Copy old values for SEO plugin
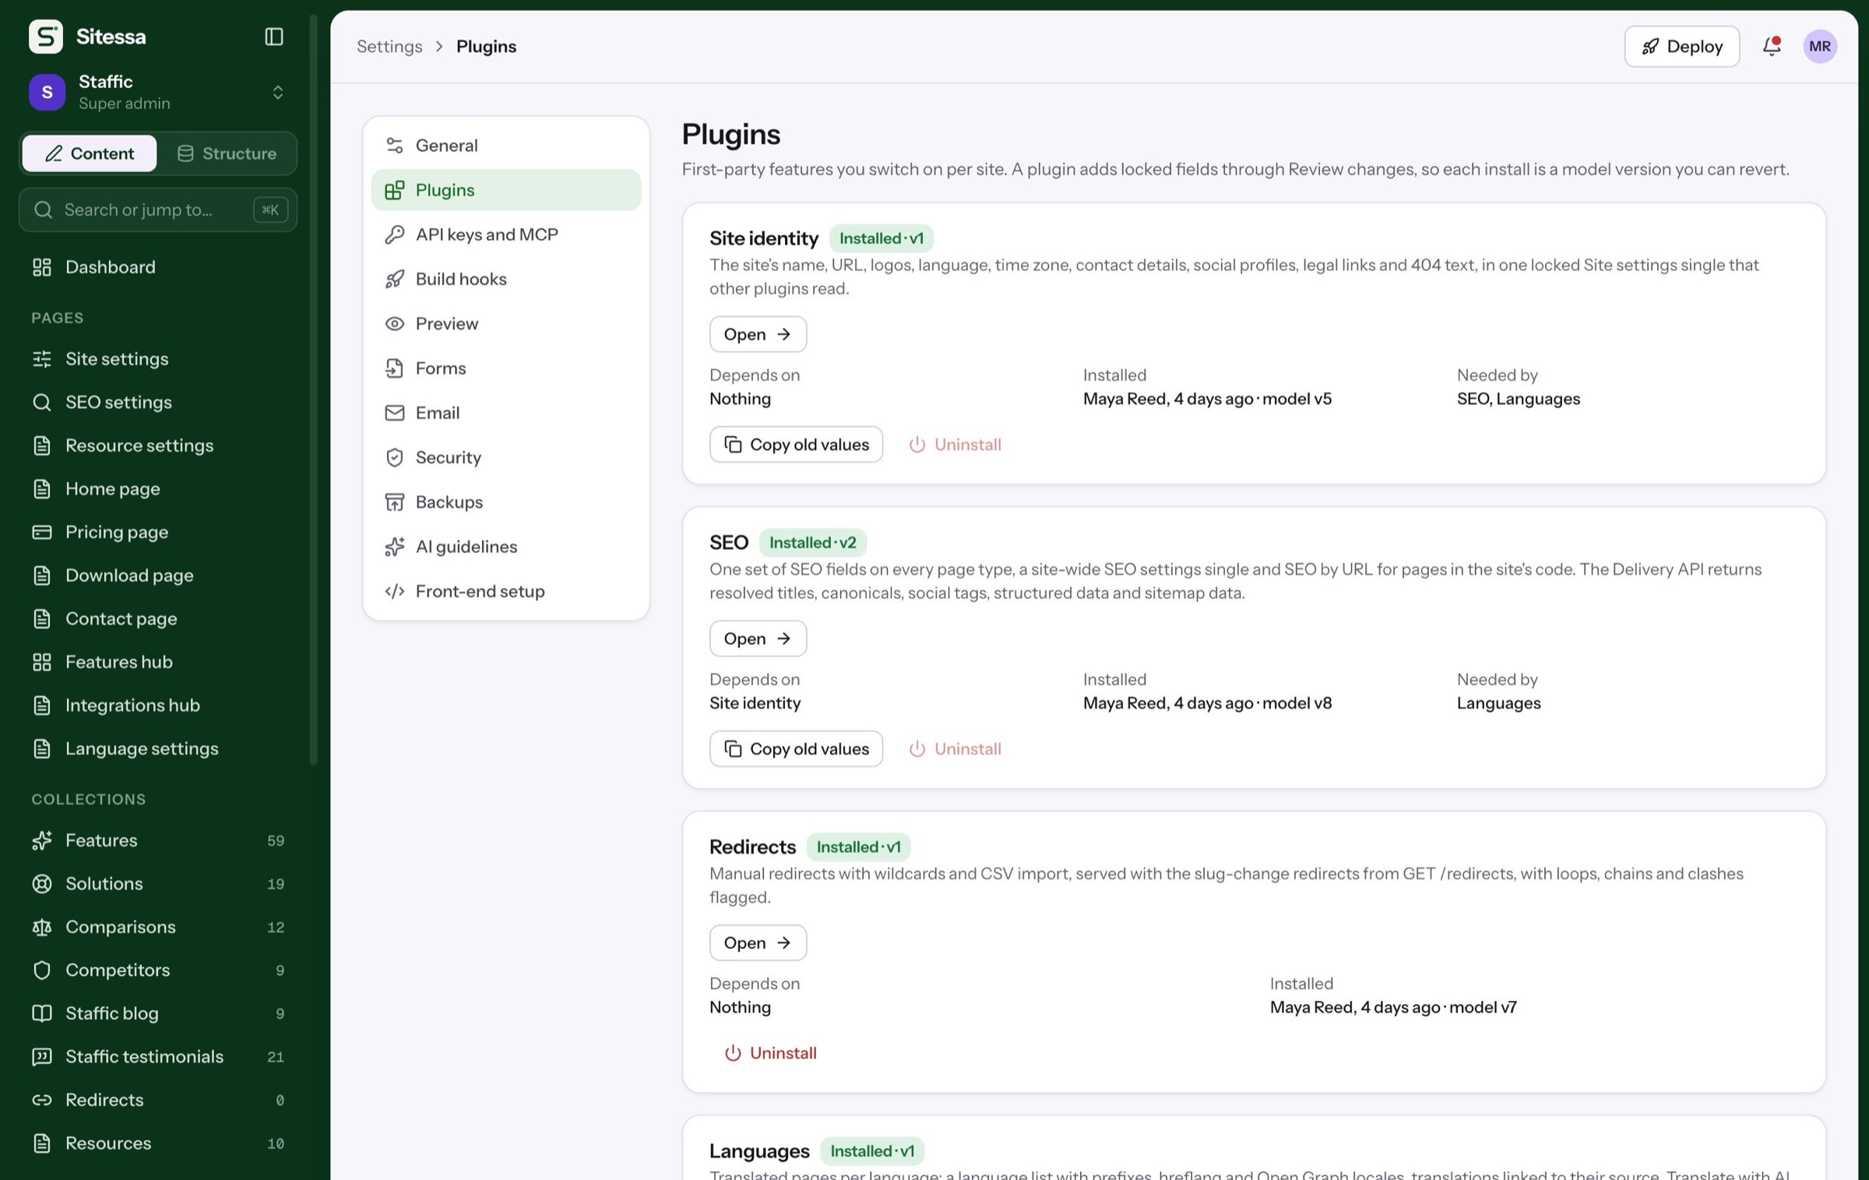The height and width of the screenshot is (1180, 1869). coord(796,749)
